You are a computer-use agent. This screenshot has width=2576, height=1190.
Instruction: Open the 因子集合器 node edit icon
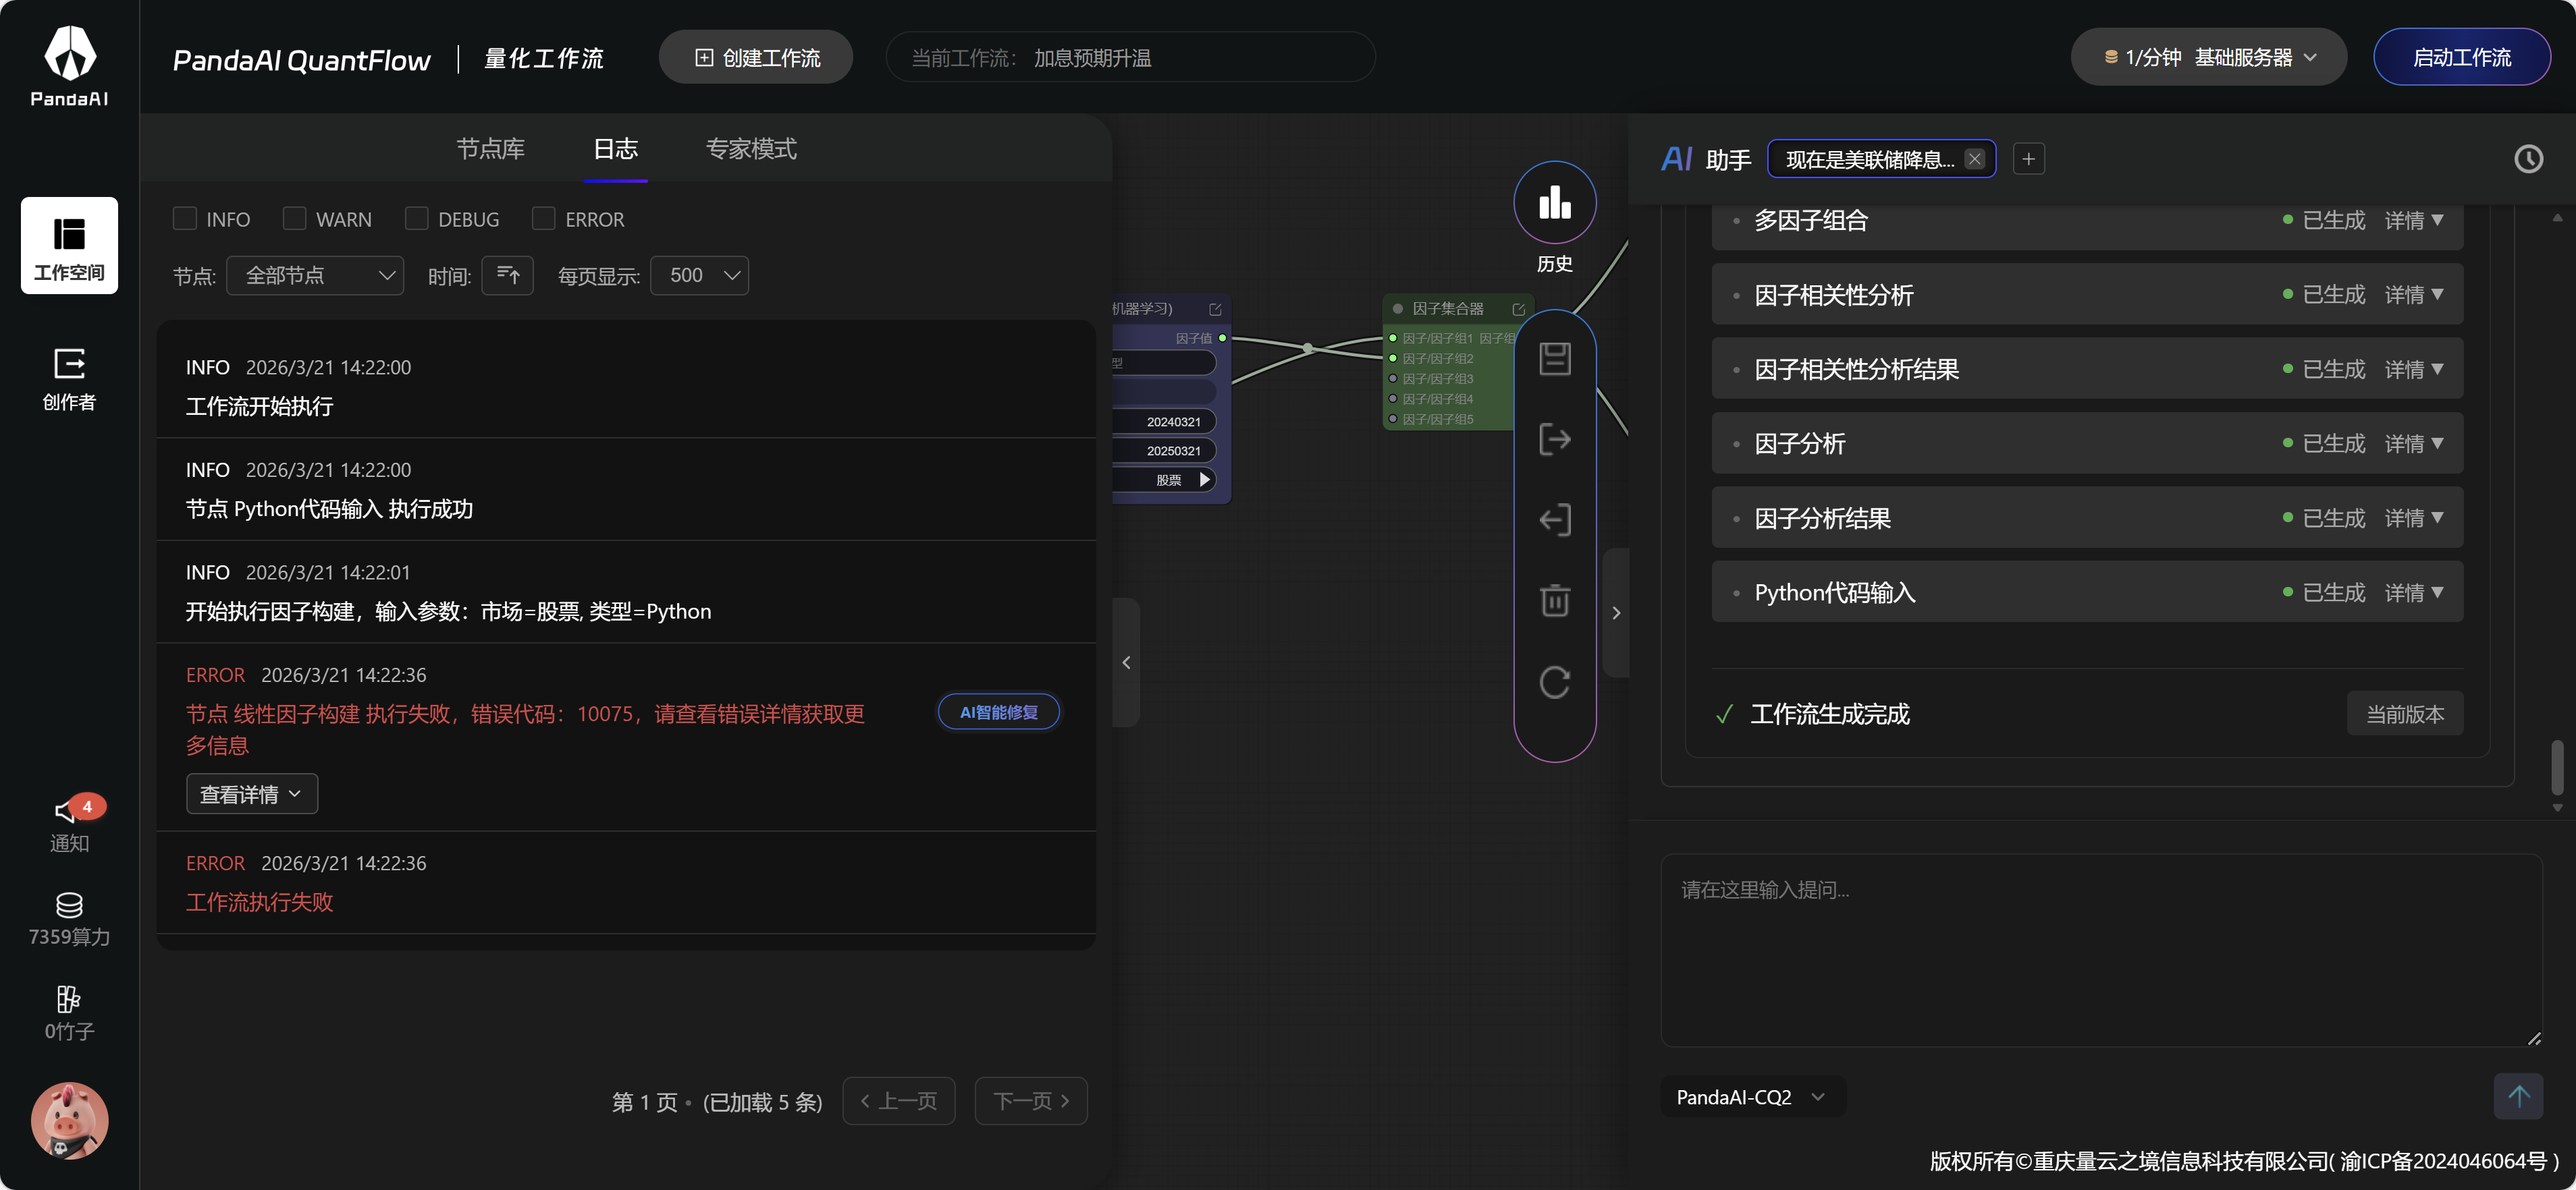pos(1518,309)
